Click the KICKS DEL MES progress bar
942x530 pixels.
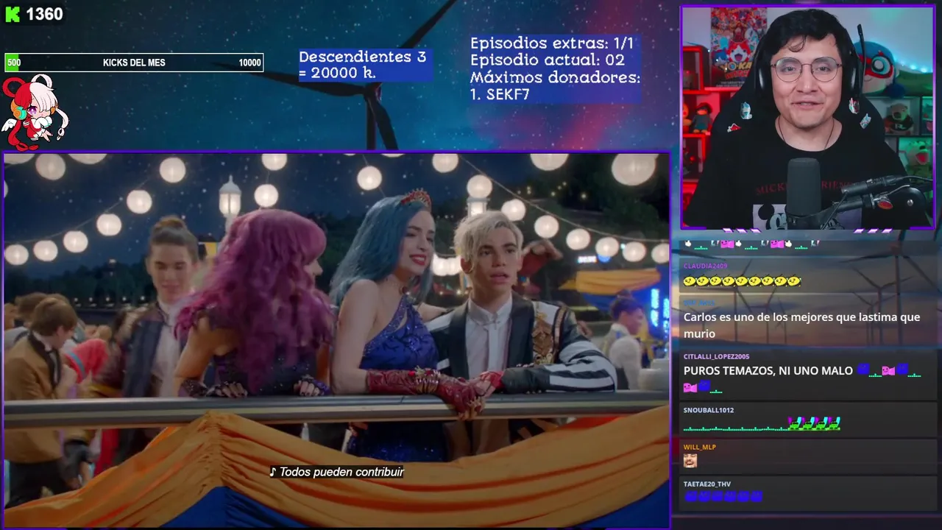point(134,63)
